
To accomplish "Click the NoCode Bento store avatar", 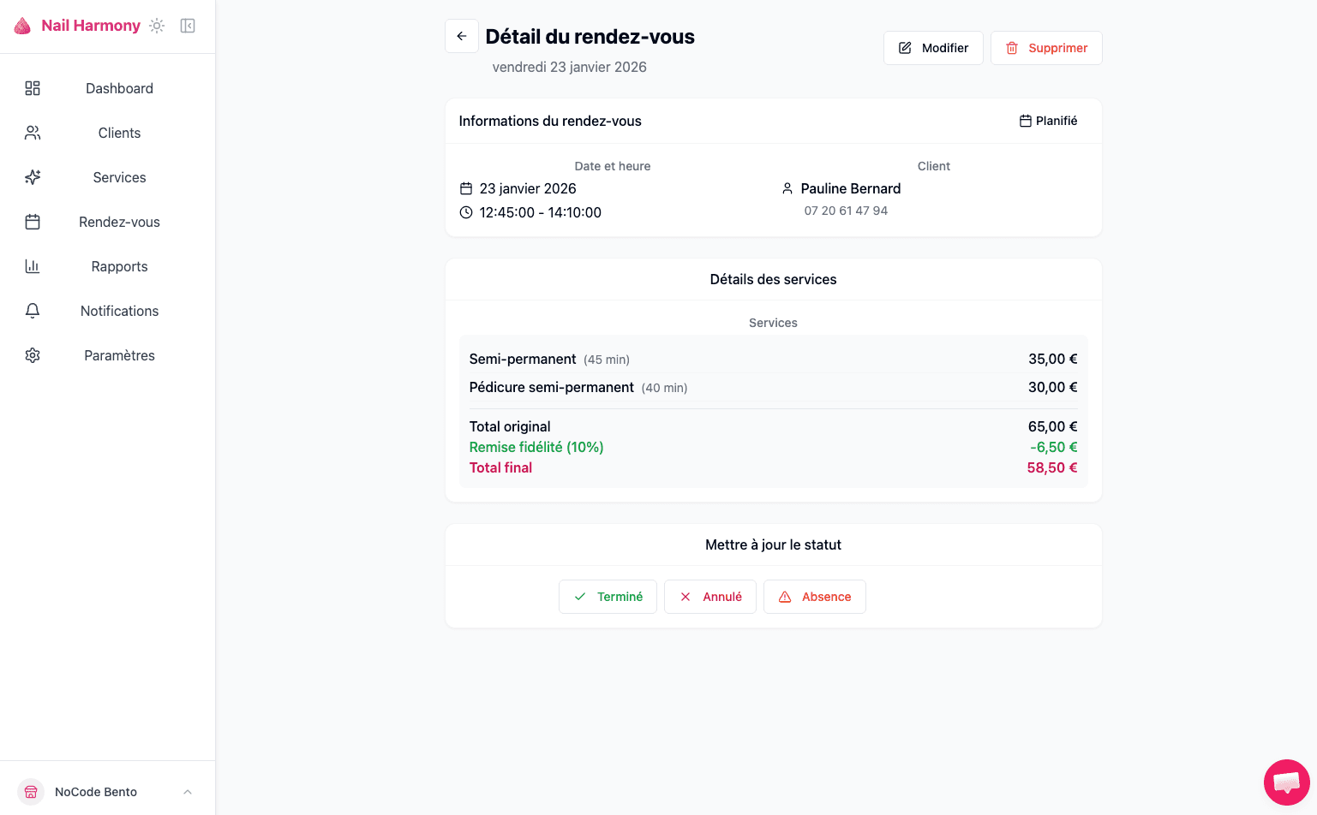I will [x=31, y=792].
